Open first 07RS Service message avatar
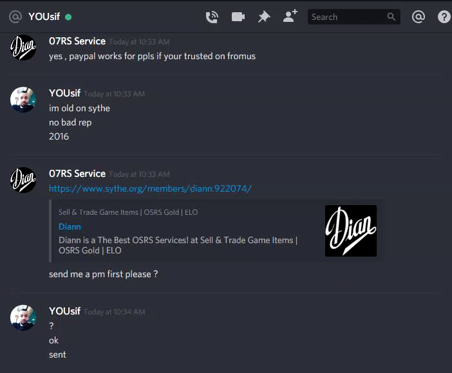The image size is (452, 373). coord(23,48)
